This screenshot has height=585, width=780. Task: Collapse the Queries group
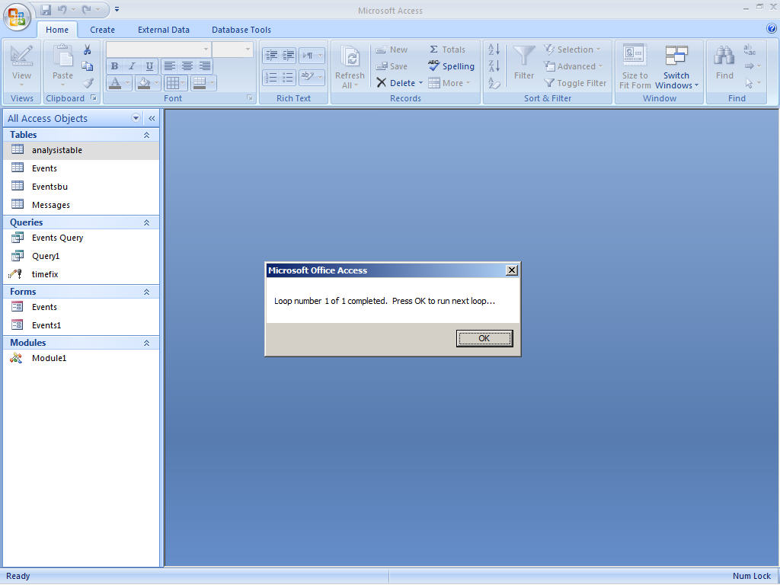pyautogui.click(x=147, y=222)
